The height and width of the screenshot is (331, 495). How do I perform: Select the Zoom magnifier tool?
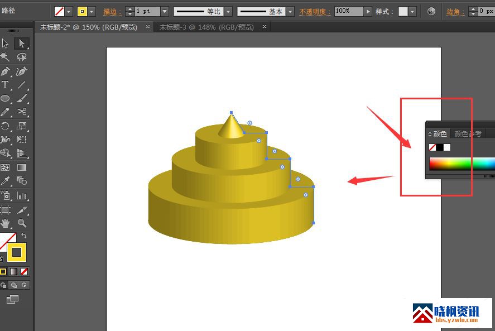pos(22,223)
